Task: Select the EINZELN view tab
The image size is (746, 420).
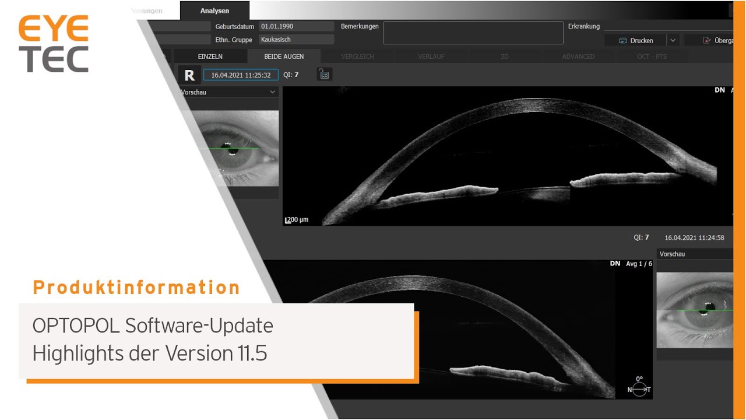Action: [210, 57]
